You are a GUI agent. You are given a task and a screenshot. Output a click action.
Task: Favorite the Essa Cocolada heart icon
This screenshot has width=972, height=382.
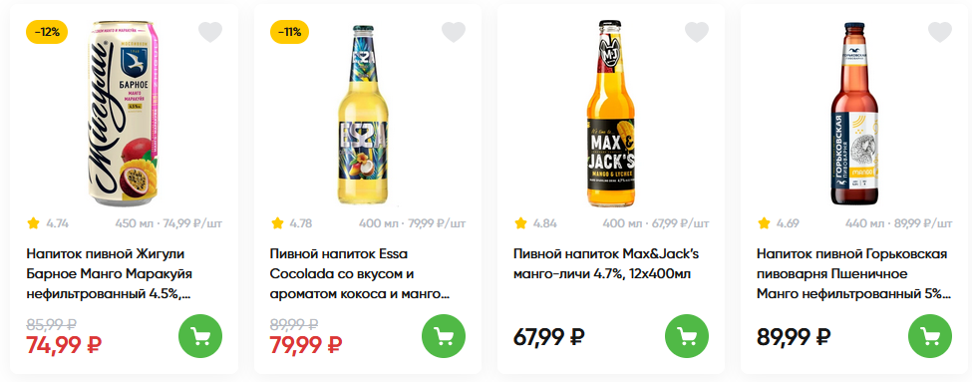pos(454,32)
